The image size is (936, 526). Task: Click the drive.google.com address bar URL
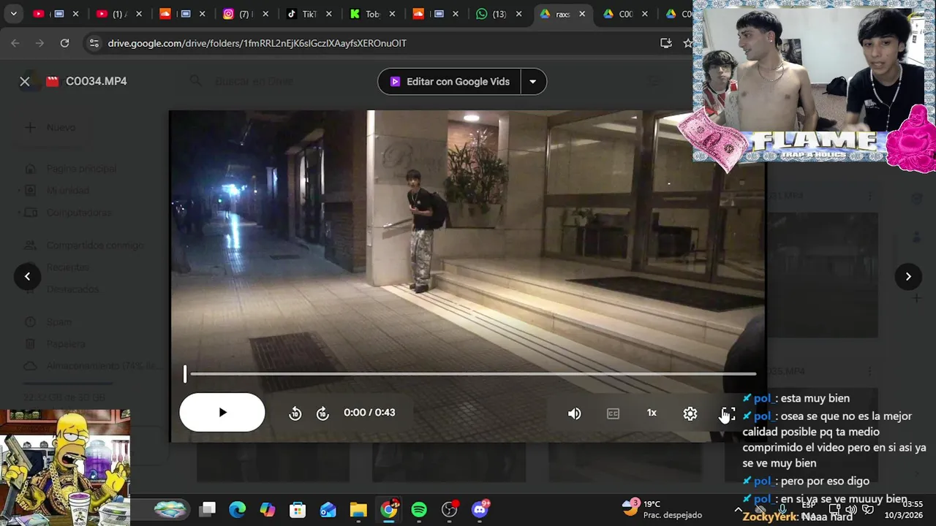click(x=257, y=43)
